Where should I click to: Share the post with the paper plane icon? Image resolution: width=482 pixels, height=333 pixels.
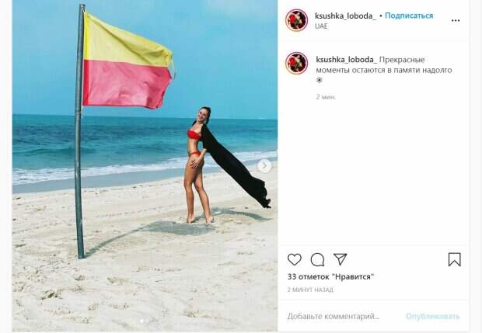point(340,259)
